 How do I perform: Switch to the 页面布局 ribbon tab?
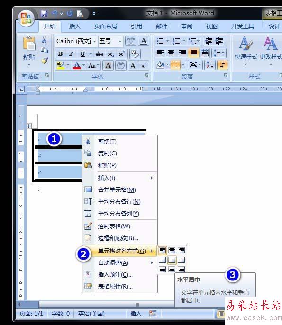click(106, 27)
